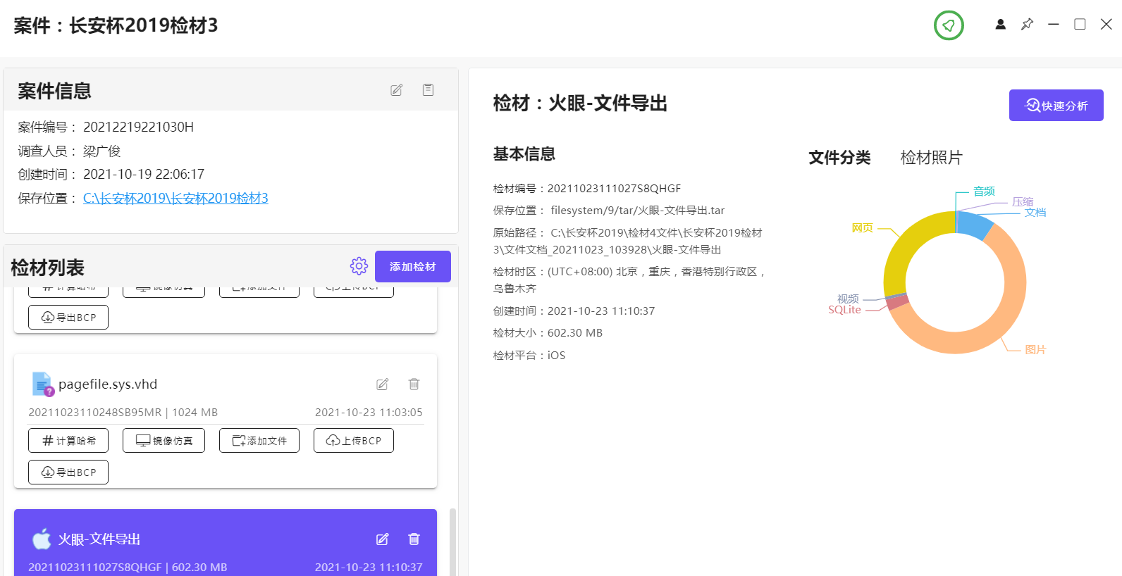The width and height of the screenshot is (1122, 576).
Task: Edit case information with the pencil icon
Action: pos(397,90)
